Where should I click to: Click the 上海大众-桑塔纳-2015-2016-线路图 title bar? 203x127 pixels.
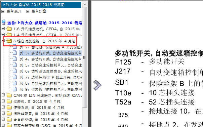41,5
